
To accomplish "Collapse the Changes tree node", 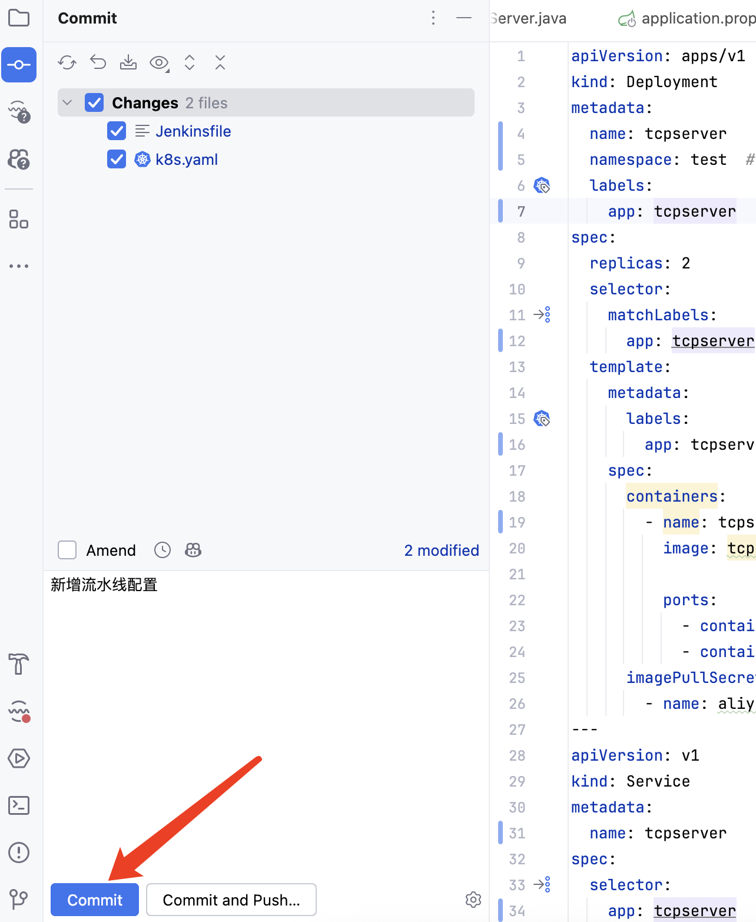I will tap(68, 103).
